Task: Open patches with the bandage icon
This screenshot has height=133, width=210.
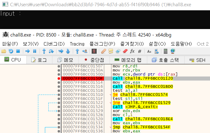Action: (x=104, y=51)
